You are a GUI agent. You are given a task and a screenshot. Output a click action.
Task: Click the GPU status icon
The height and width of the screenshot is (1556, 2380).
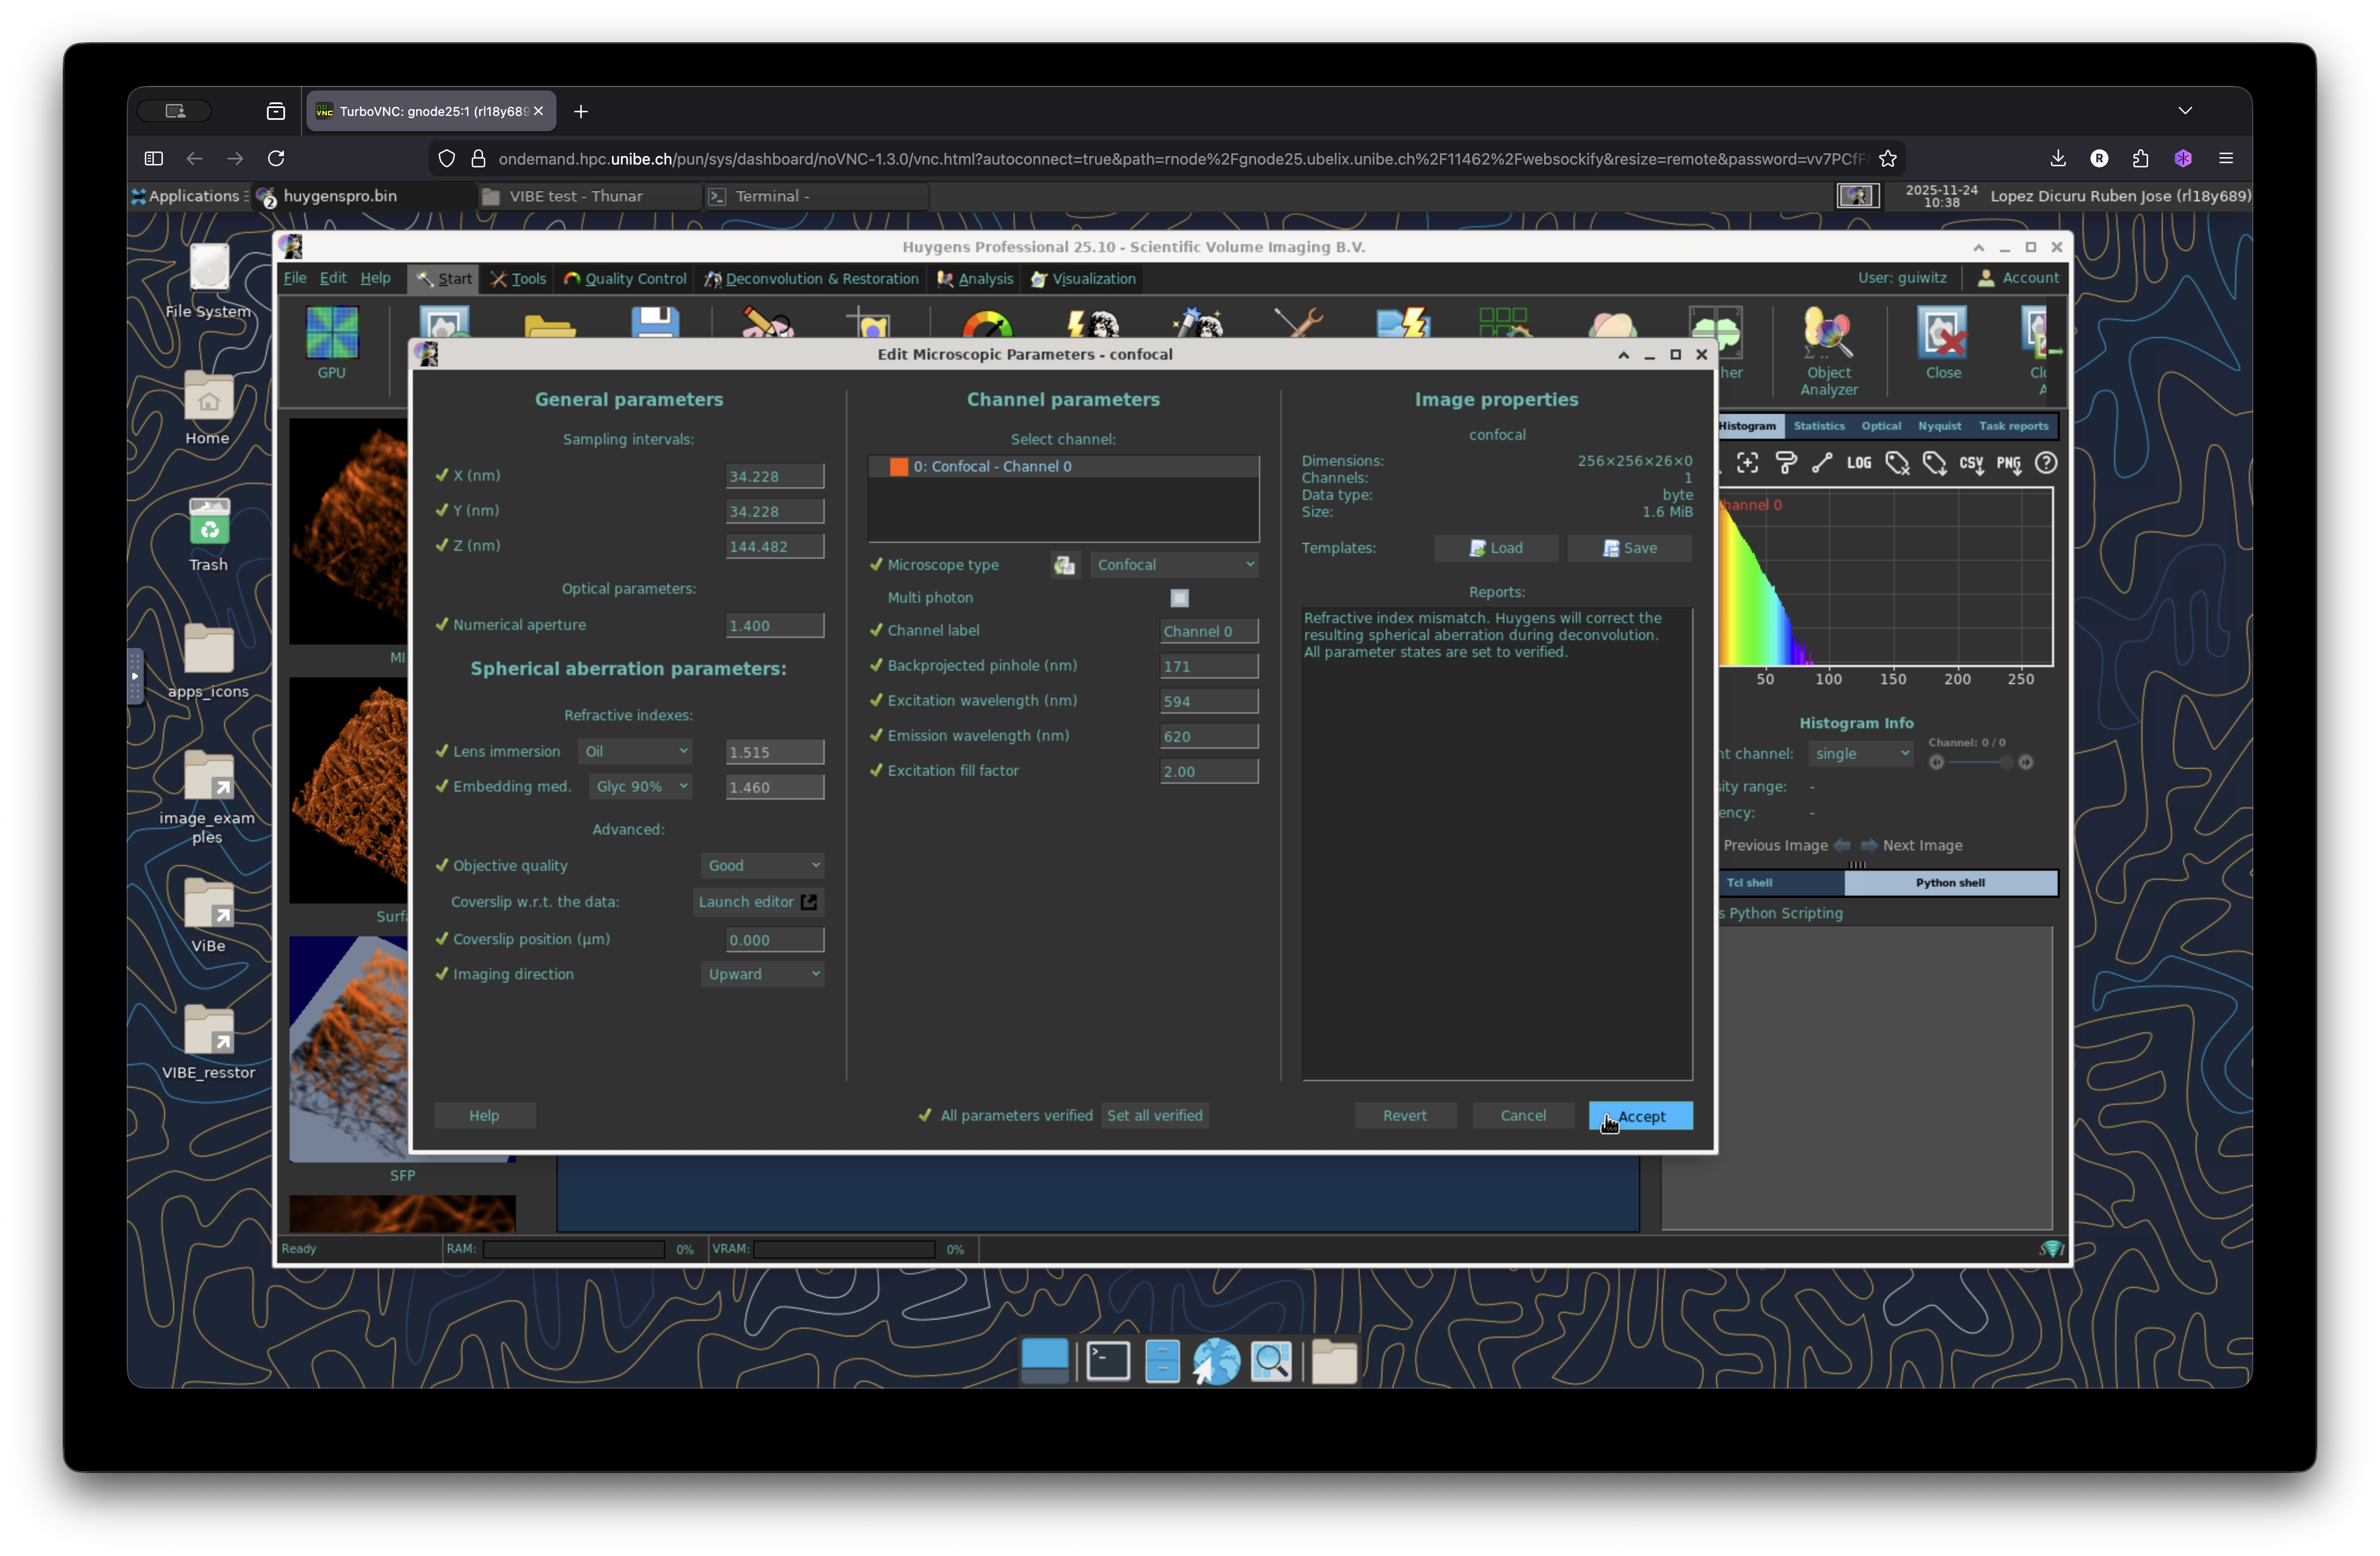[x=331, y=334]
